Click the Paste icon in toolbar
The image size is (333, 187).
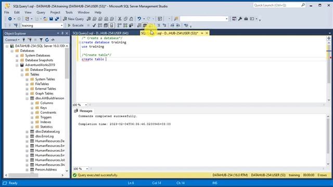(x=131, y=19)
